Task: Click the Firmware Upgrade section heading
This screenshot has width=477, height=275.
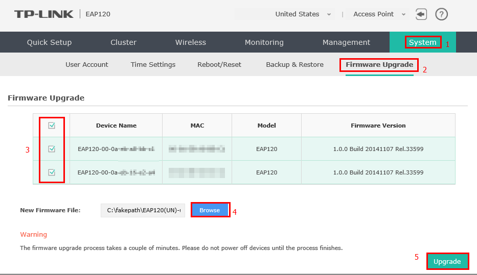Action: [x=46, y=98]
